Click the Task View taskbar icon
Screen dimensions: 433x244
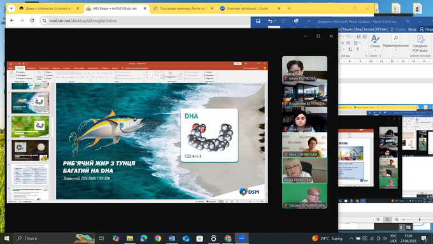[101, 238]
